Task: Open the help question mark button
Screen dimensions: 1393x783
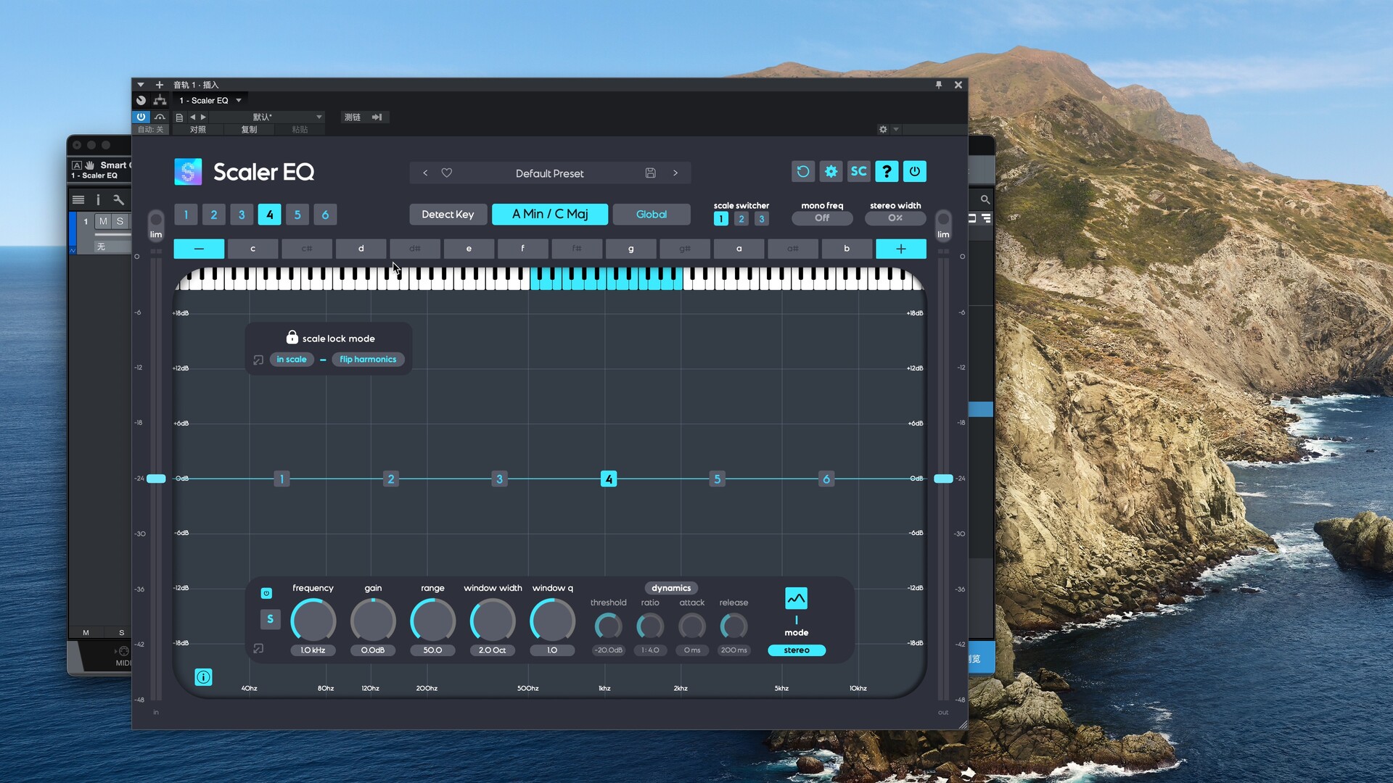Action: 887,172
